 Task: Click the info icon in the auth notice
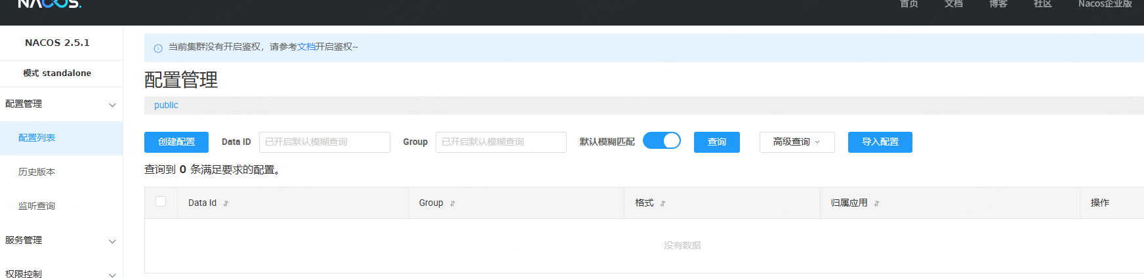pos(158,49)
